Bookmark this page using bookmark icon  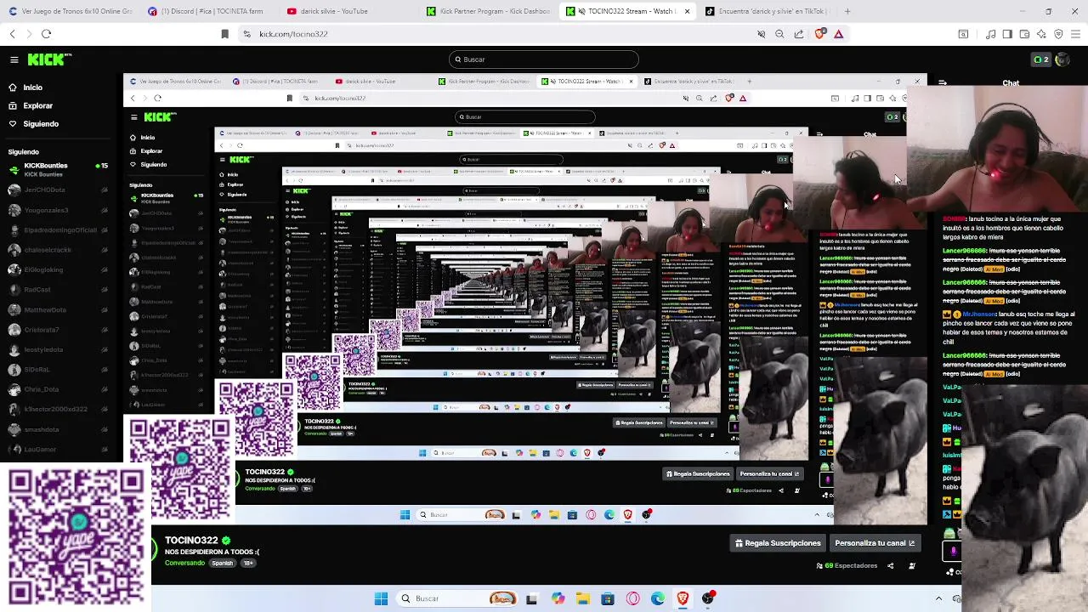[x=224, y=34]
